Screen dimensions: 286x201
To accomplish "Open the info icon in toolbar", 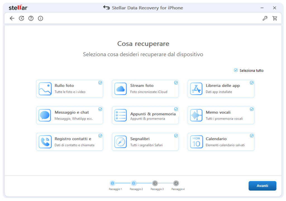I will (40, 18).
